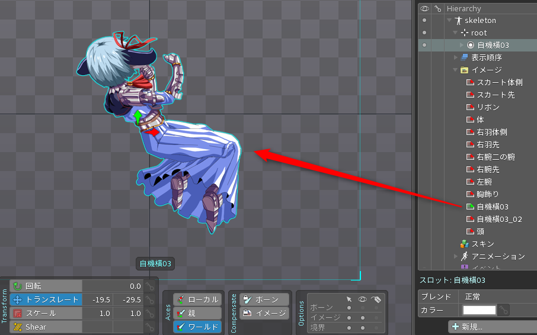Click the eye visibility column icon in Options

(x=362, y=299)
